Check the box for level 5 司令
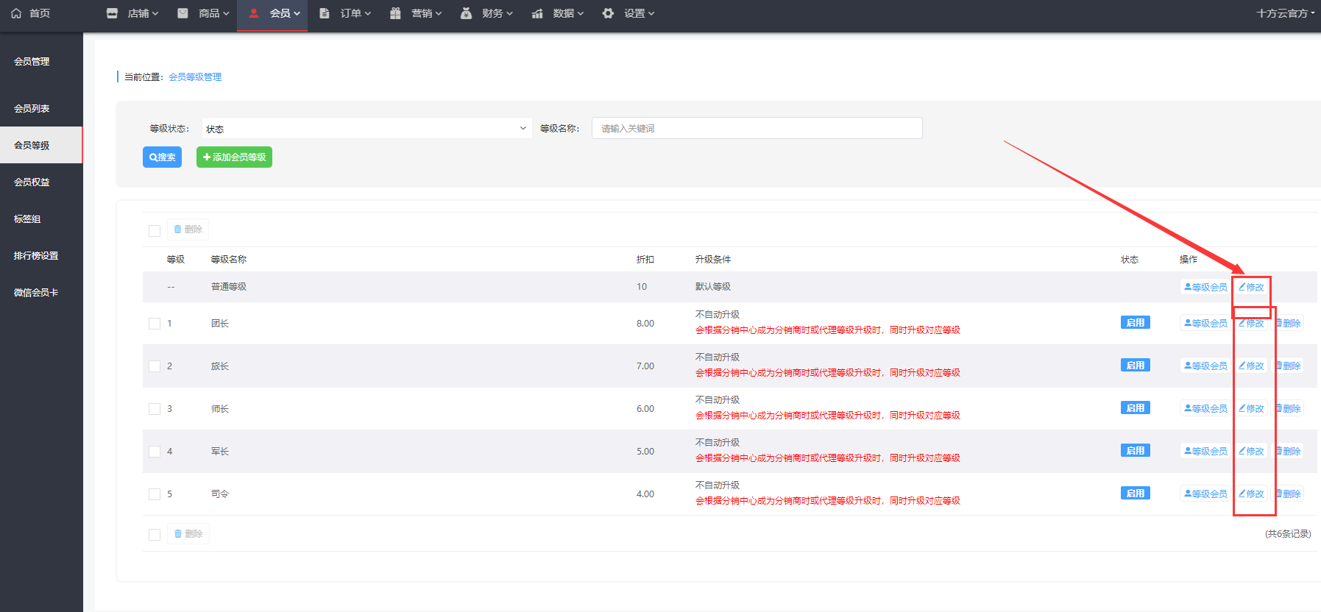 tap(155, 494)
